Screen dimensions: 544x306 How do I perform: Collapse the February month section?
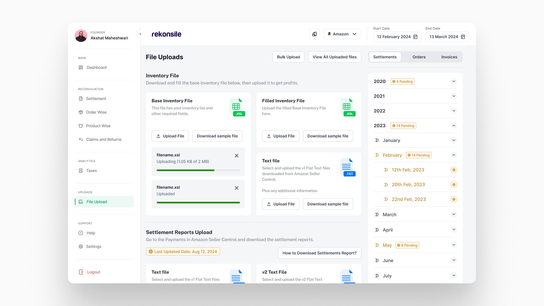[454, 155]
